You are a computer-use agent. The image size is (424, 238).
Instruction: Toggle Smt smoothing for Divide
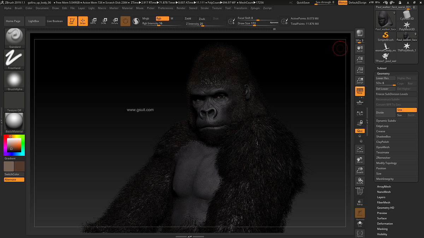tap(407, 110)
